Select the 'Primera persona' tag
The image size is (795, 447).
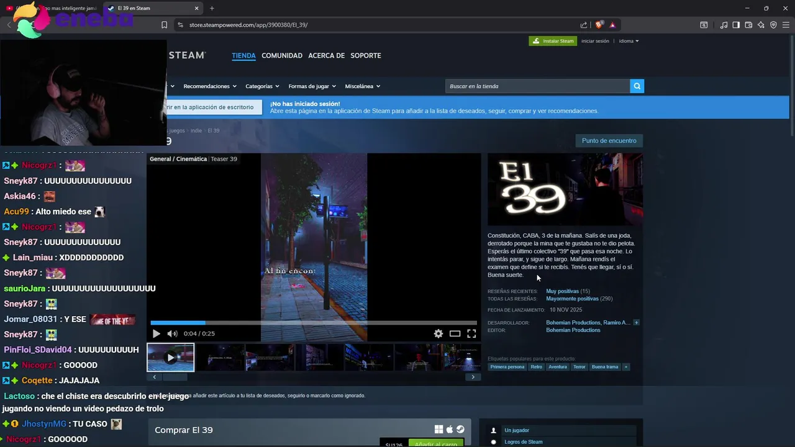(x=507, y=367)
